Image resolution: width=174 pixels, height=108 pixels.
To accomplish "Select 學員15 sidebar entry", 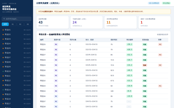I will 16,94.
